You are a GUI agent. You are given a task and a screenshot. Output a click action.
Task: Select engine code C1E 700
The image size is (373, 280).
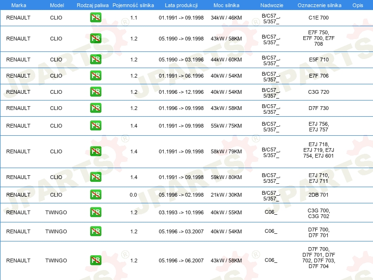point(319,18)
